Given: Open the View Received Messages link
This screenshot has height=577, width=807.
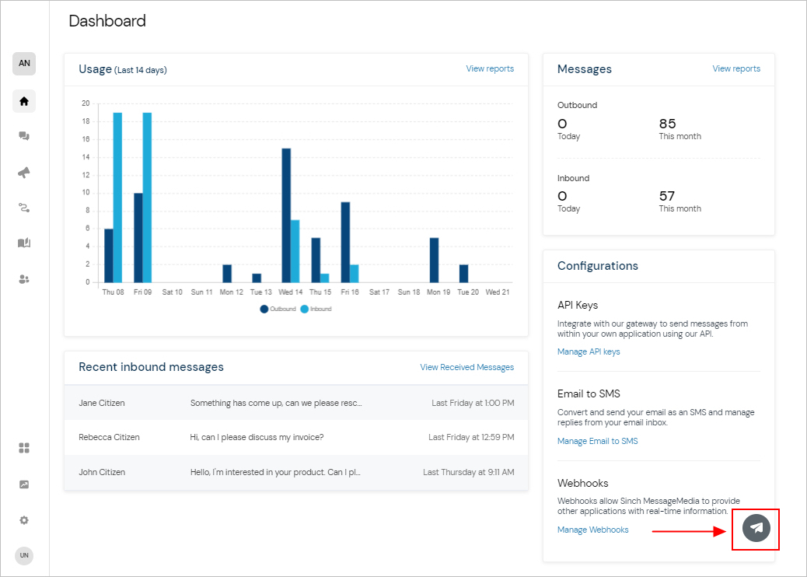Looking at the screenshot, I should pyautogui.click(x=466, y=367).
